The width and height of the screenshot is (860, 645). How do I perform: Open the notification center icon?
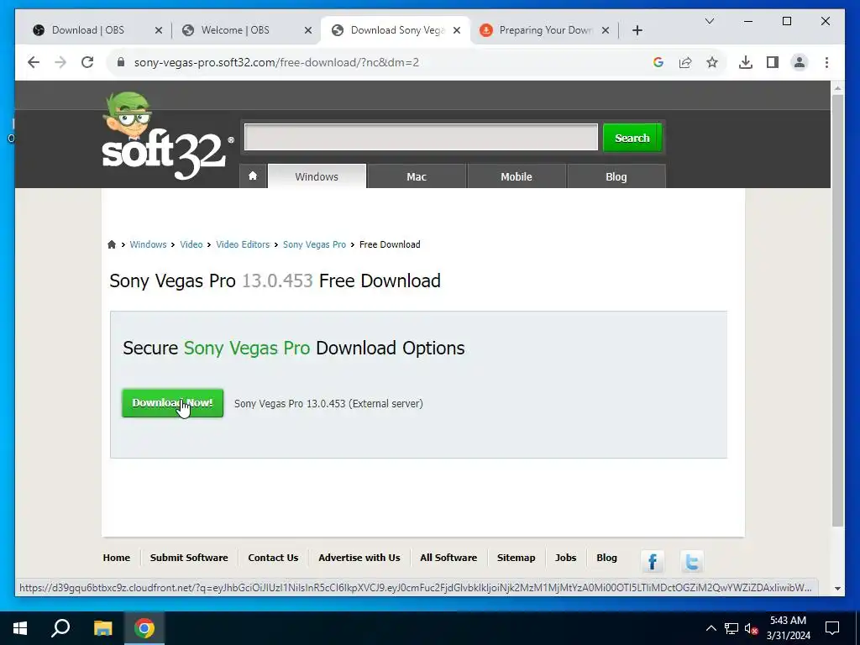click(832, 628)
